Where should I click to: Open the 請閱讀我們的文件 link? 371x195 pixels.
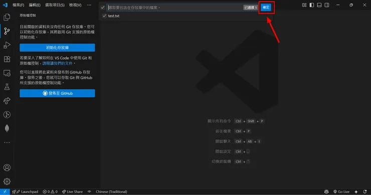coord(57,63)
